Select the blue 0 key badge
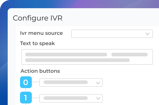The height and width of the screenshot is (105, 159). click(x=26, y=82)
